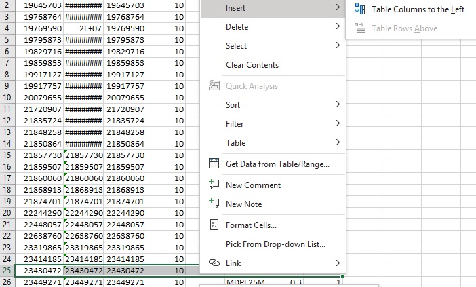Expand the Insert submenu arrow
476x287 pixels.
pyautogui.click(x=338, y=7)
